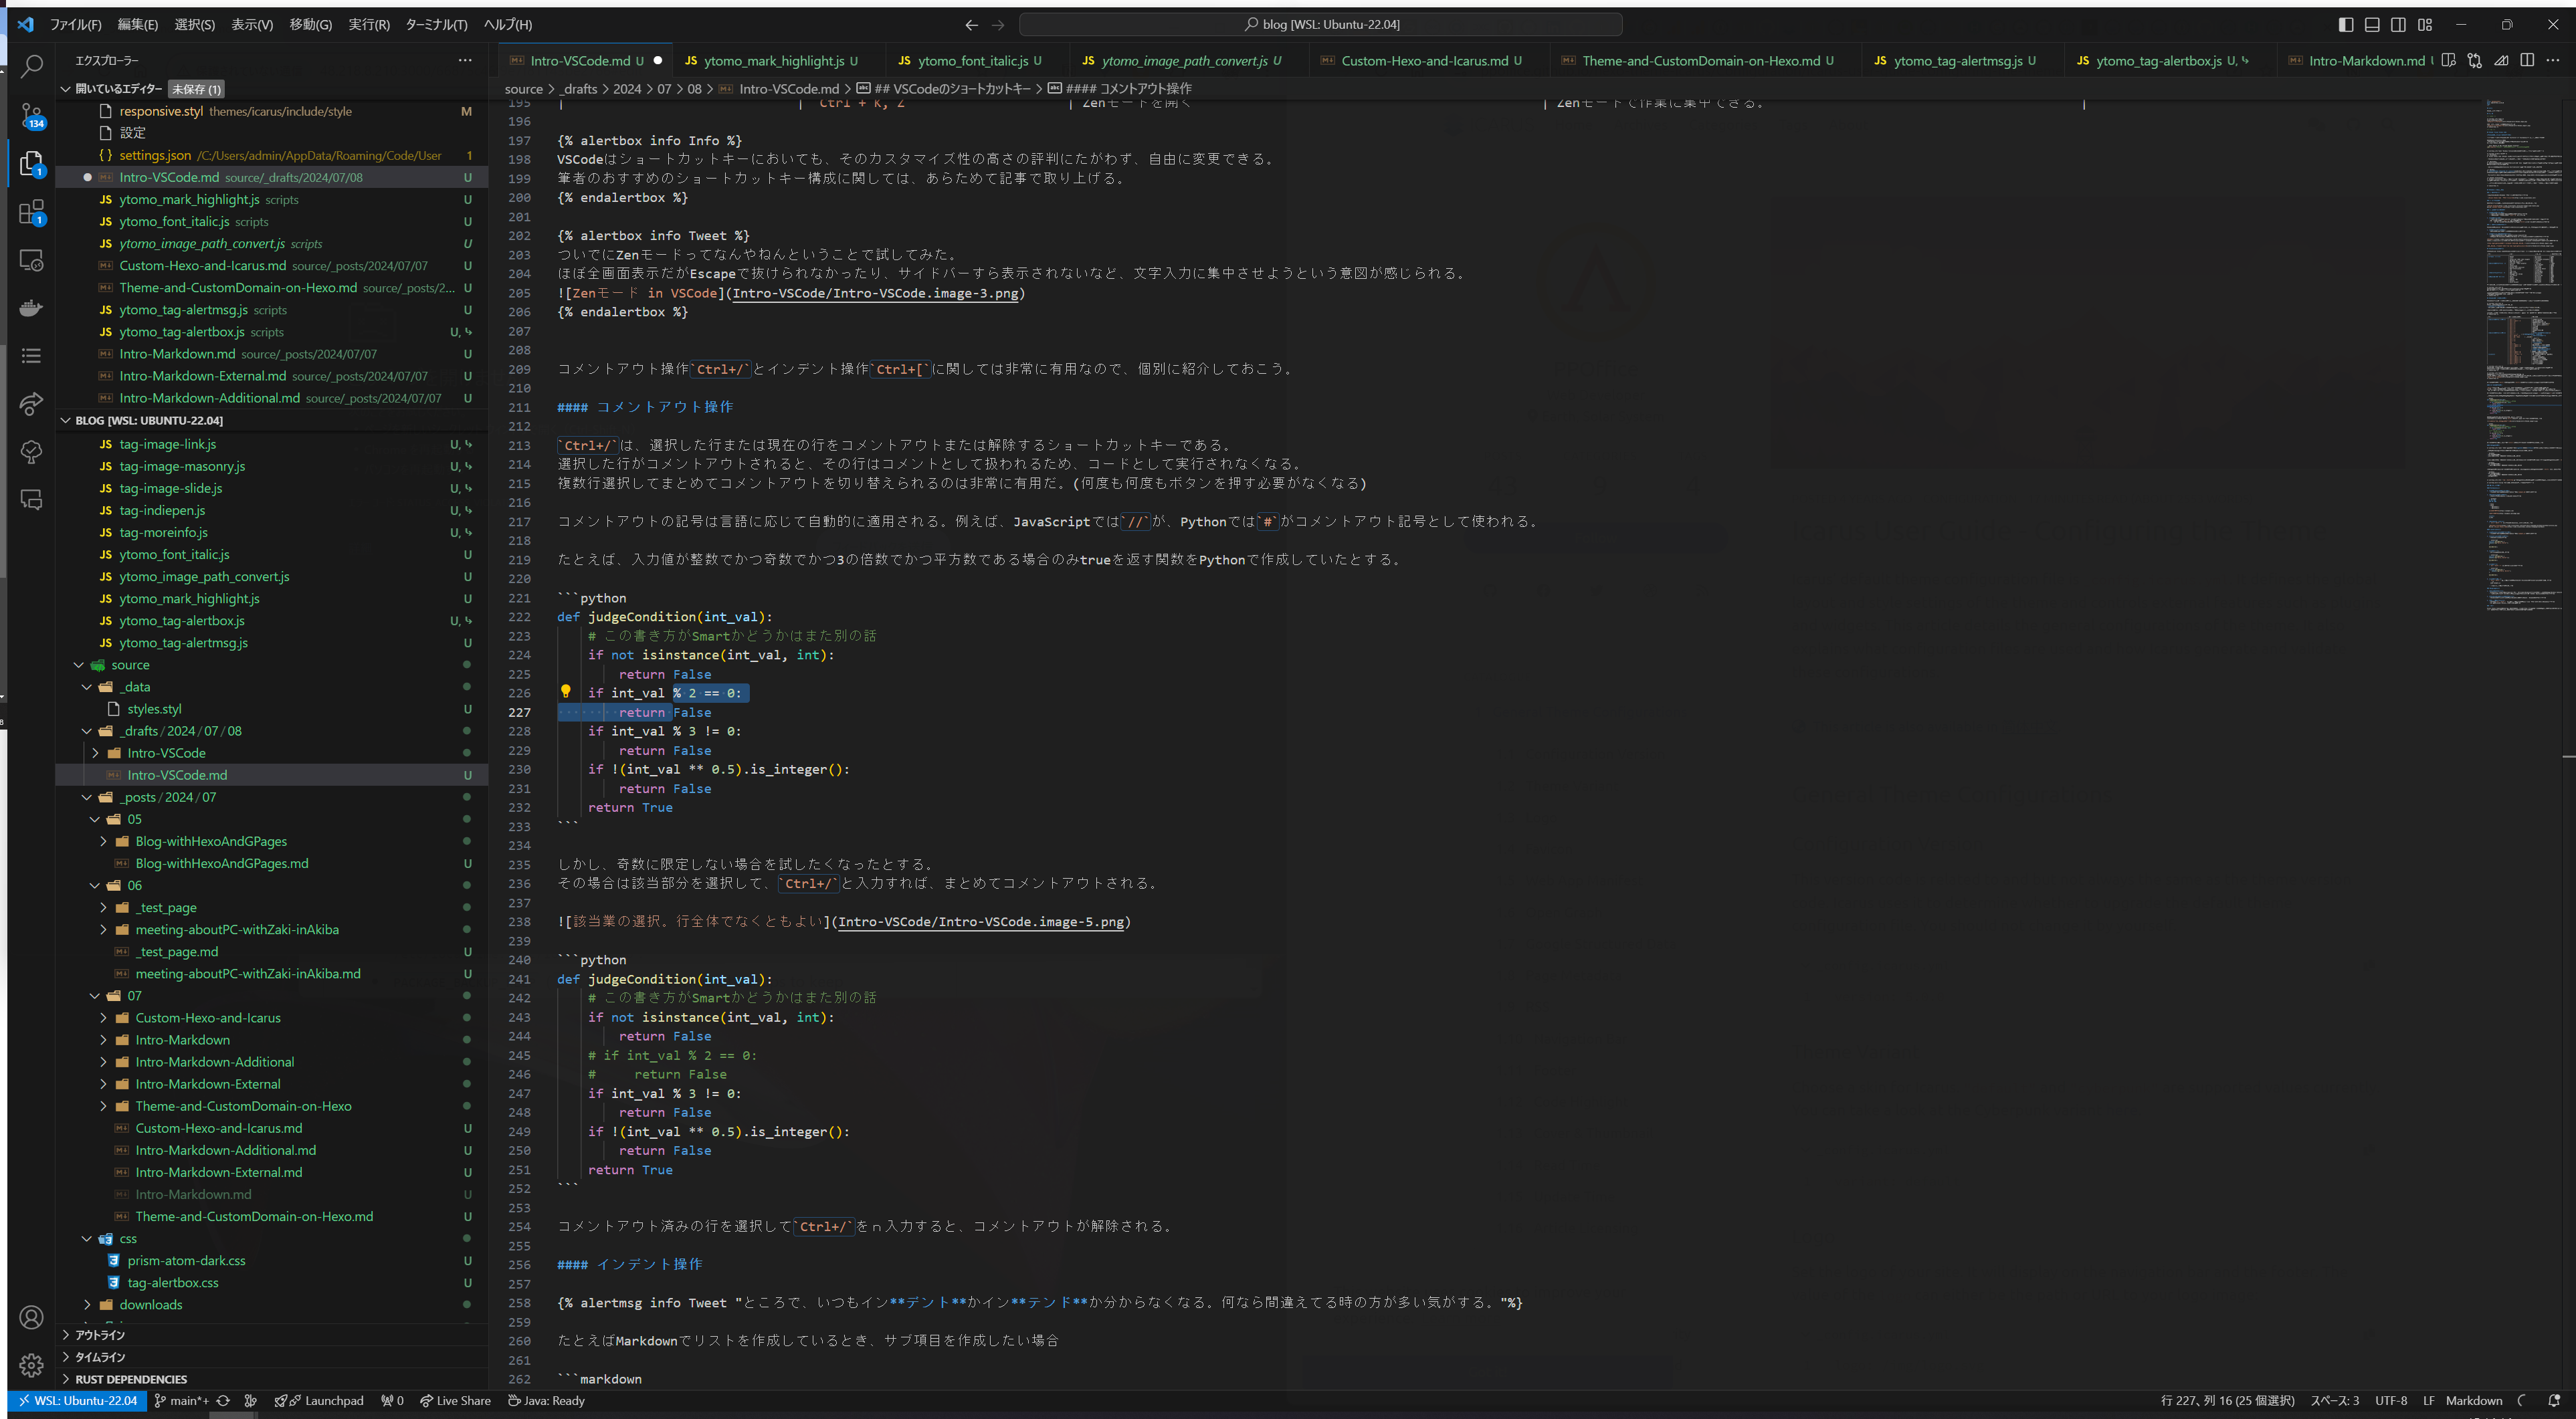Open the Docker view in activity bar
The image size is (2576, 1419).
pyautogui.click(x=31, y=308)
